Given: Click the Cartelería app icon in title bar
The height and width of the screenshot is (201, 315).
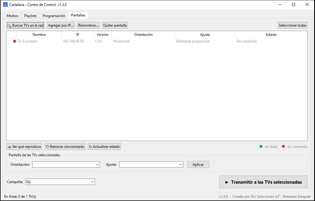Looking at the screenshot, I should (5, 4).
